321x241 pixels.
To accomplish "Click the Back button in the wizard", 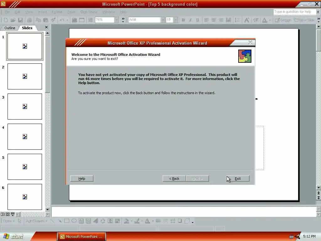I will (174, 179).
